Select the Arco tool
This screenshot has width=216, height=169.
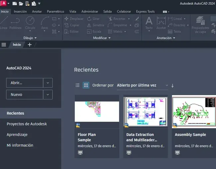45,23
